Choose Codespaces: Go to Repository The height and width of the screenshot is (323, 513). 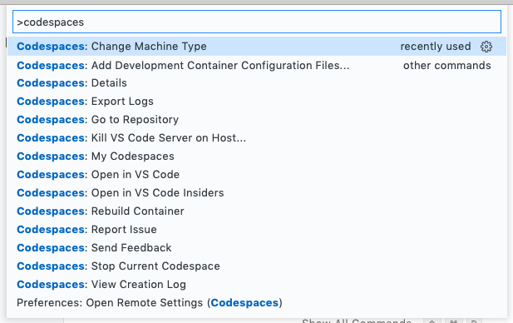coord(256,120)
